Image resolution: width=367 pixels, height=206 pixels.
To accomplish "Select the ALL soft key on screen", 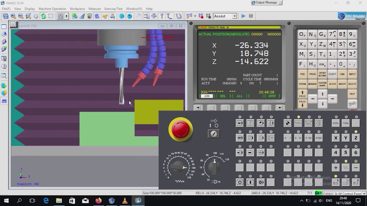I will tap(239, 96).
